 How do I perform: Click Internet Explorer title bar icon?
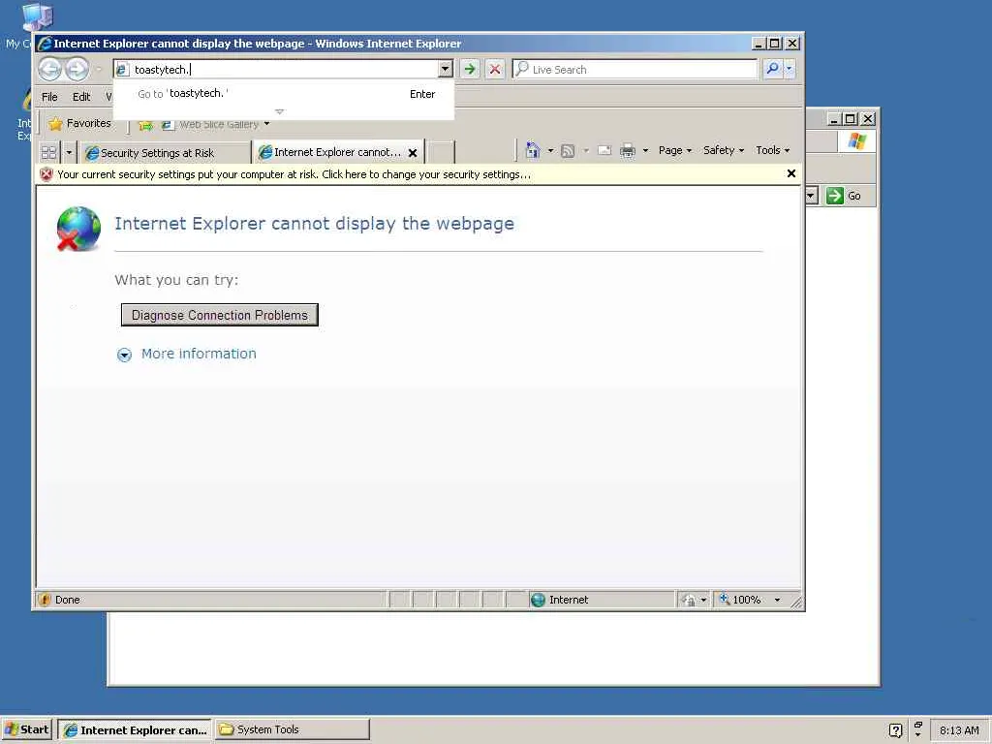(x=45, y=43)
